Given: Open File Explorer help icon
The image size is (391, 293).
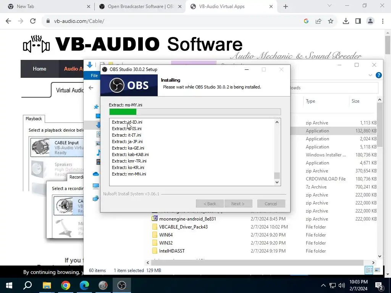Looking at the screenshot, I should coord(378,75).
